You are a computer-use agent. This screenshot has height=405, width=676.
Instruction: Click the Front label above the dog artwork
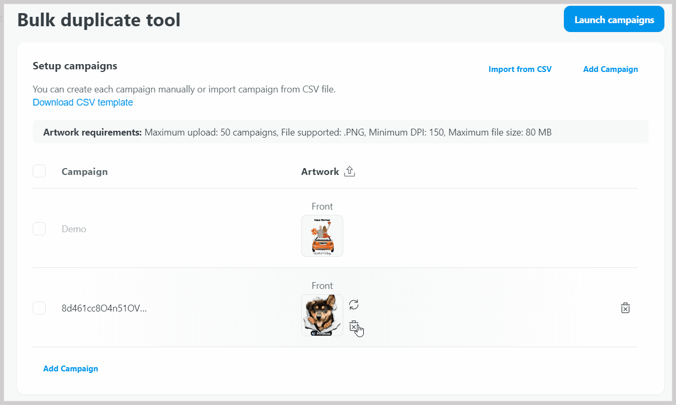(x=322, y=286)
